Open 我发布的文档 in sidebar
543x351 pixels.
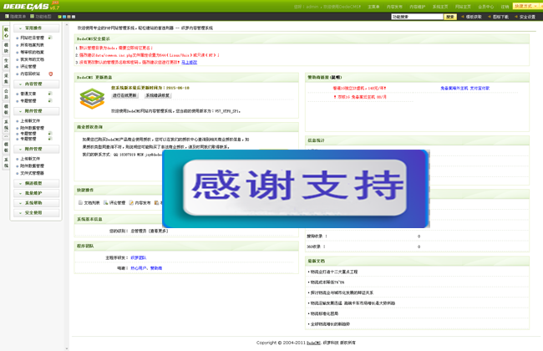tap(32, 59)
